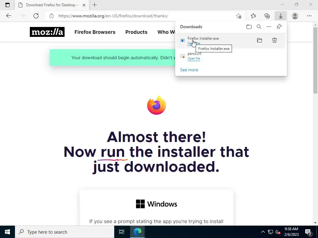
Task: Close the Download Firefox tab
Action: 84,5
